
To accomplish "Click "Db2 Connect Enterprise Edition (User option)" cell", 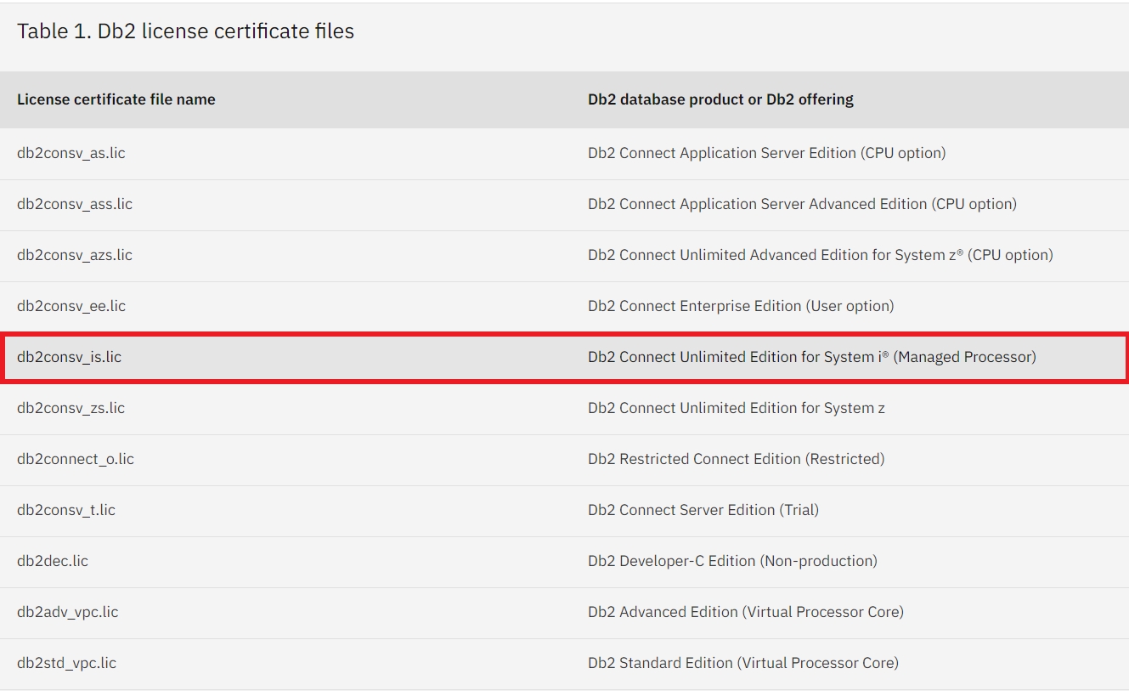I will point(741,306).
